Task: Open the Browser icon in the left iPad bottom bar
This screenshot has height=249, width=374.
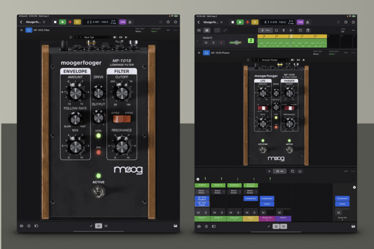Action: [21, 226]
